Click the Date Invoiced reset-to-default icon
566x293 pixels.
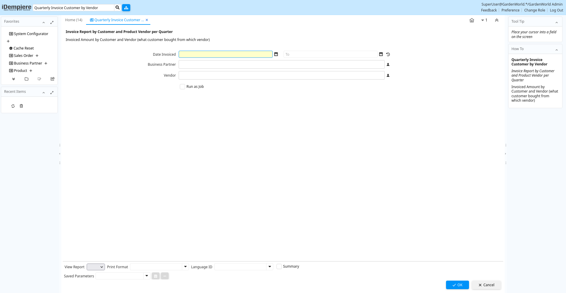click(388, 54)
